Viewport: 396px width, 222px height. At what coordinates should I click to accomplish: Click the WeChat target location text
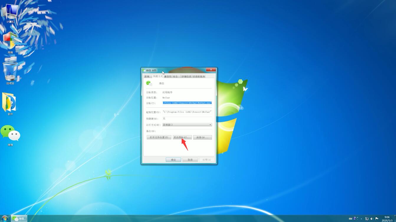point(166,98)
